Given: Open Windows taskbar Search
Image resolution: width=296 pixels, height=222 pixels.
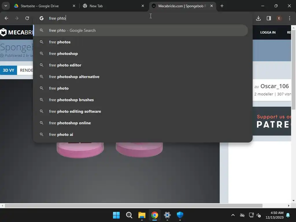Looking at the screenshot, I should click(129, 215).
